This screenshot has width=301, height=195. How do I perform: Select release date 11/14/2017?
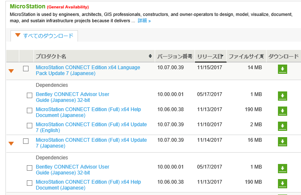pos(210,140)
